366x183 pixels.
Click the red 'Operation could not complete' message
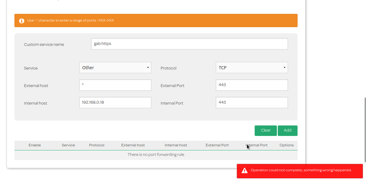point(301,170)
